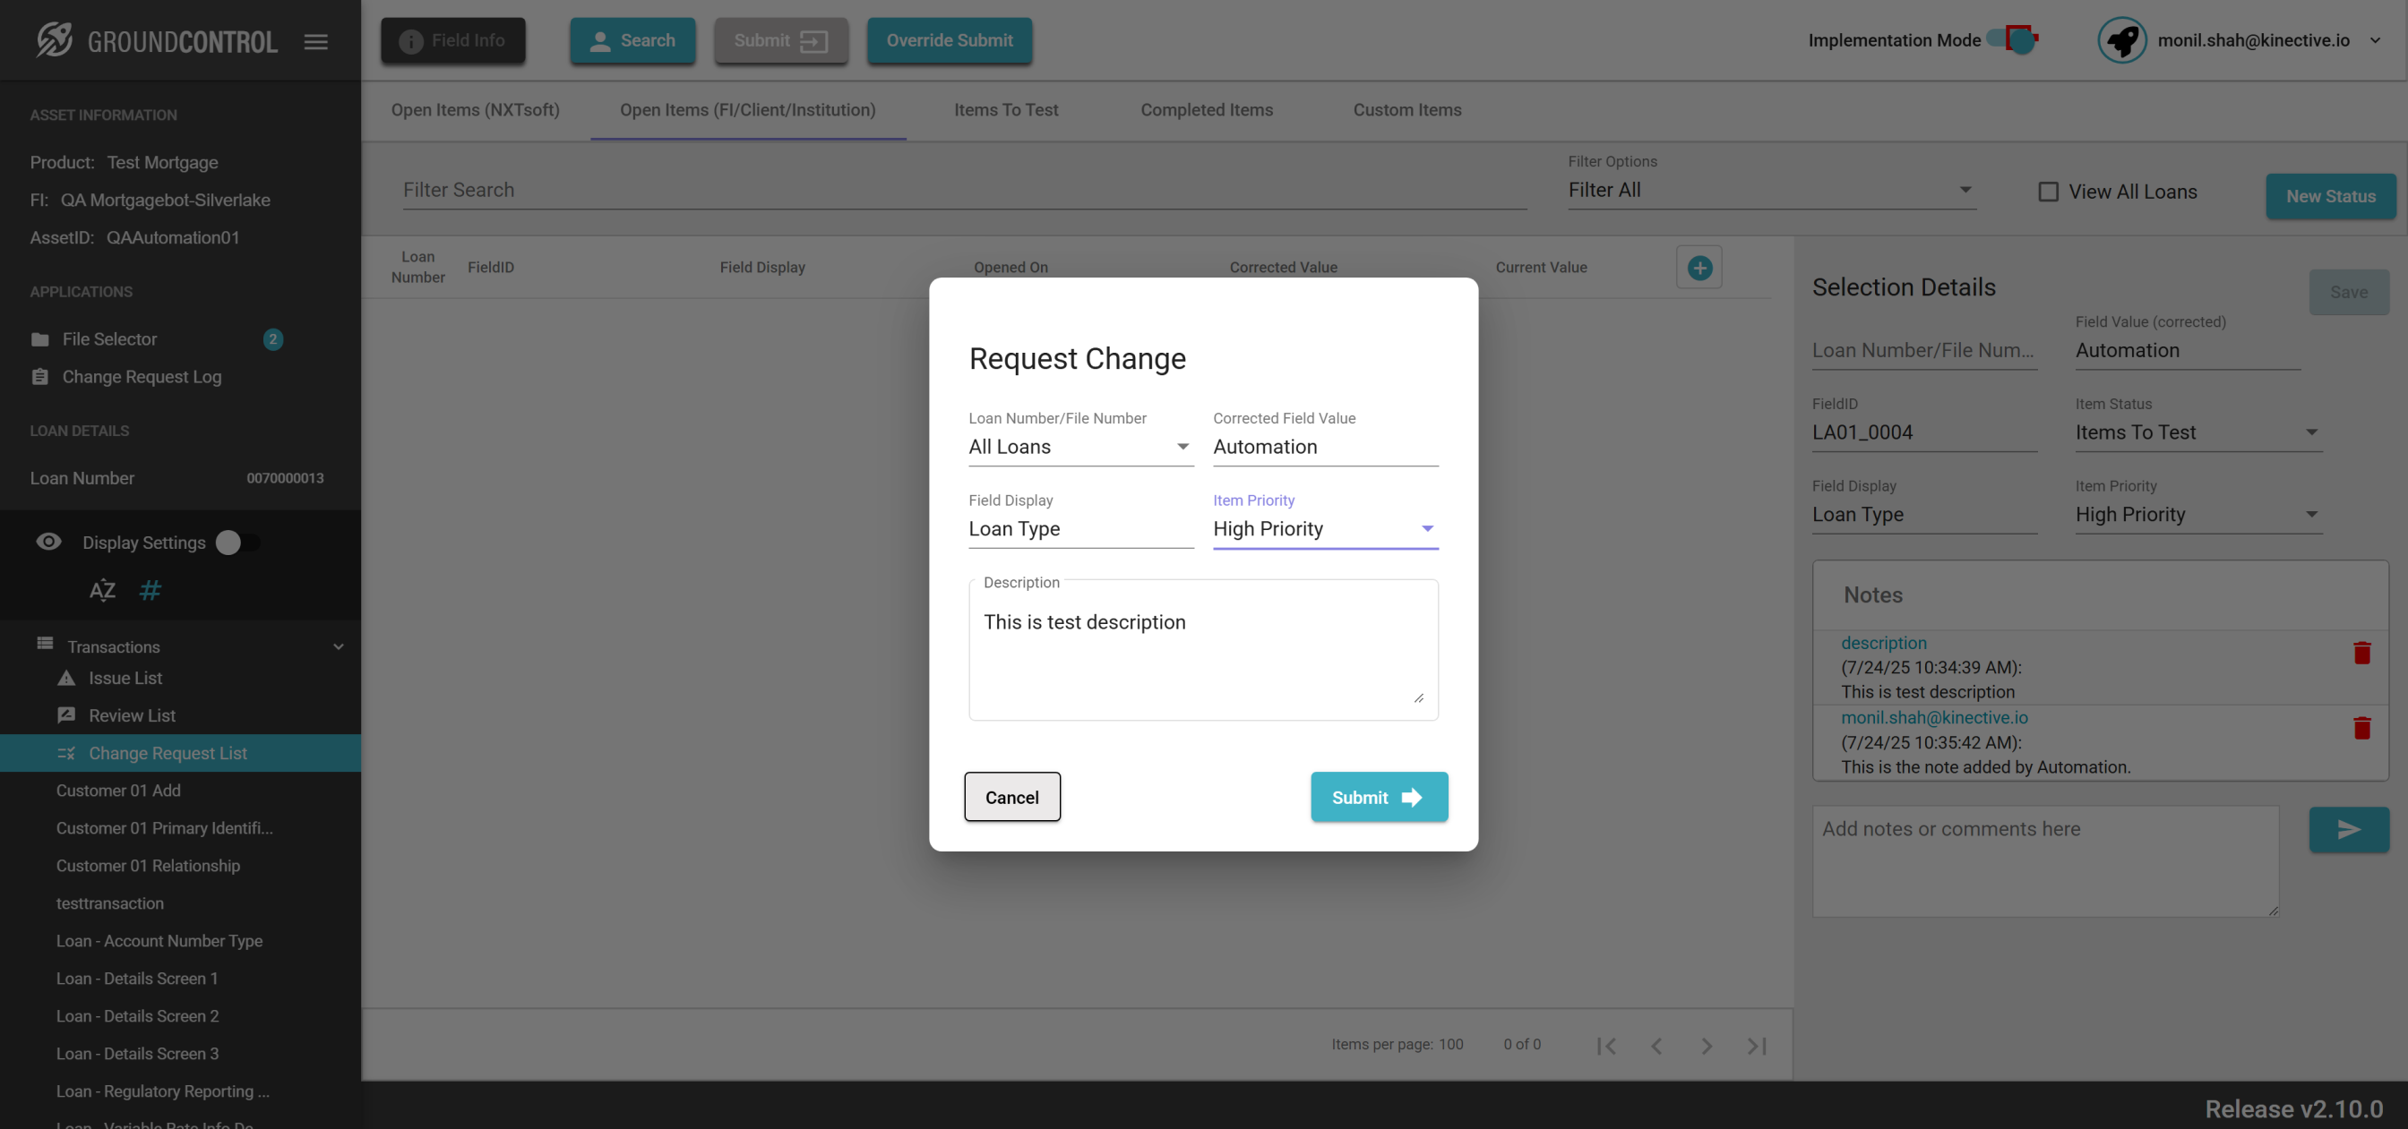
Task: Select the hash numeric sort icon
Action: coord(150,591)
